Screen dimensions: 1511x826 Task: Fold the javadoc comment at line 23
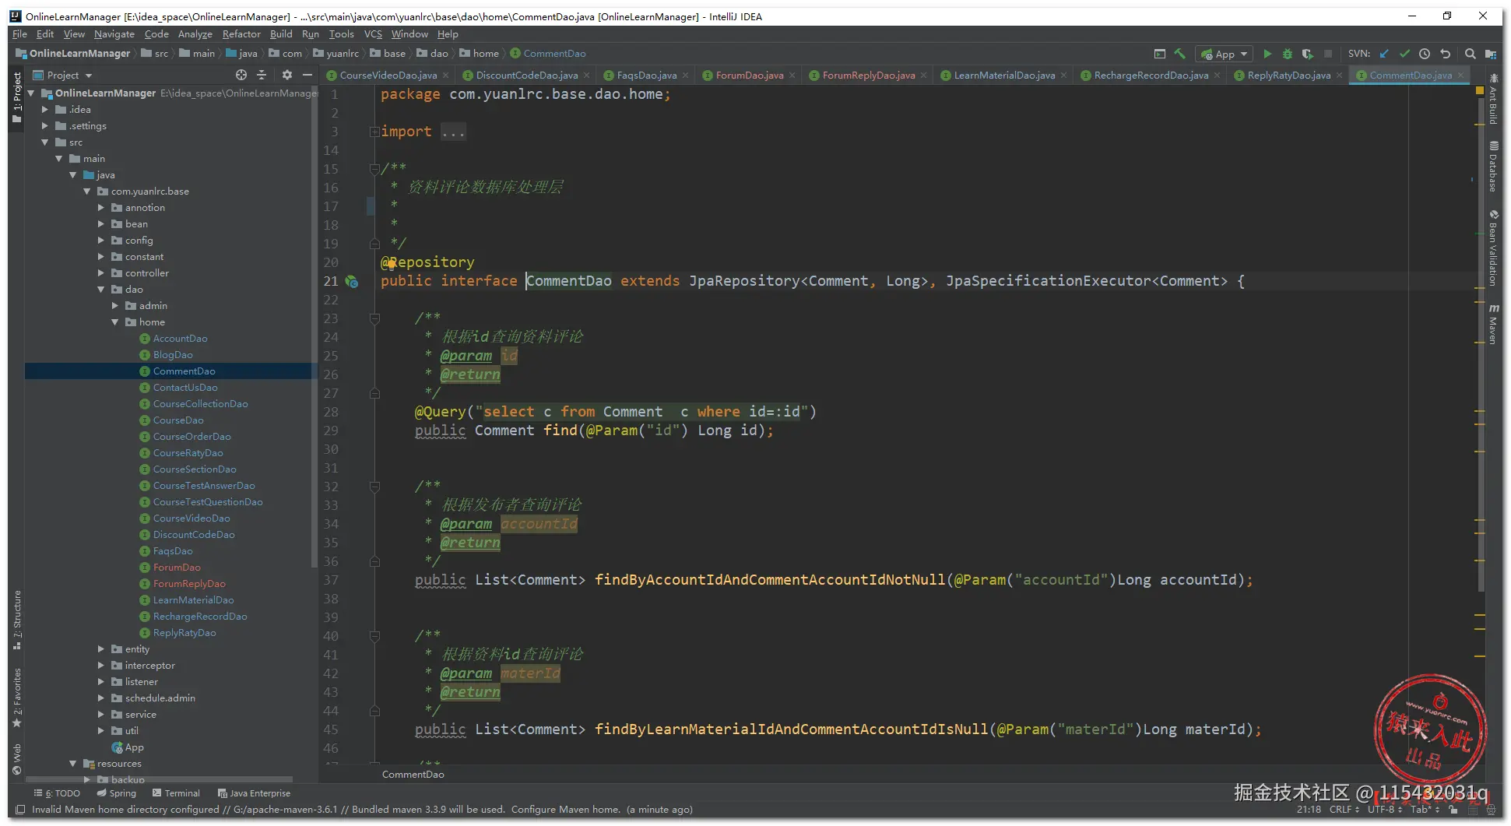point(374,318)
